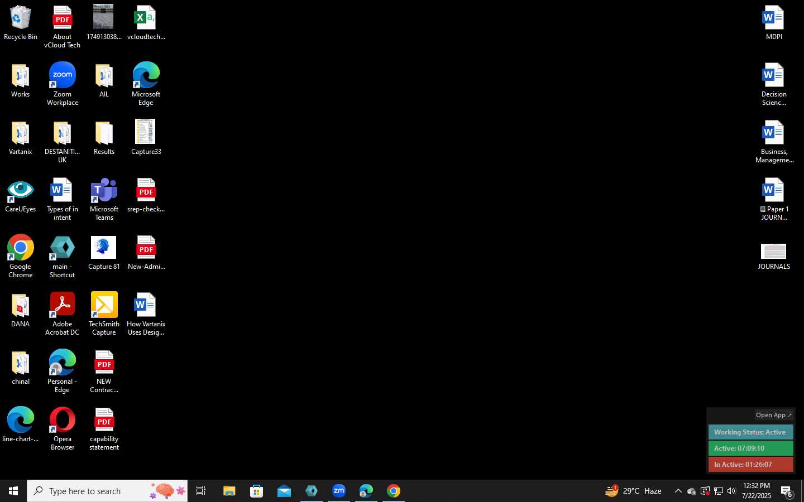Image resolution: width=804 pixels, height=502 pixels.
Task: Select the Personal - Edge shortcut
Action: click(62, 371)
